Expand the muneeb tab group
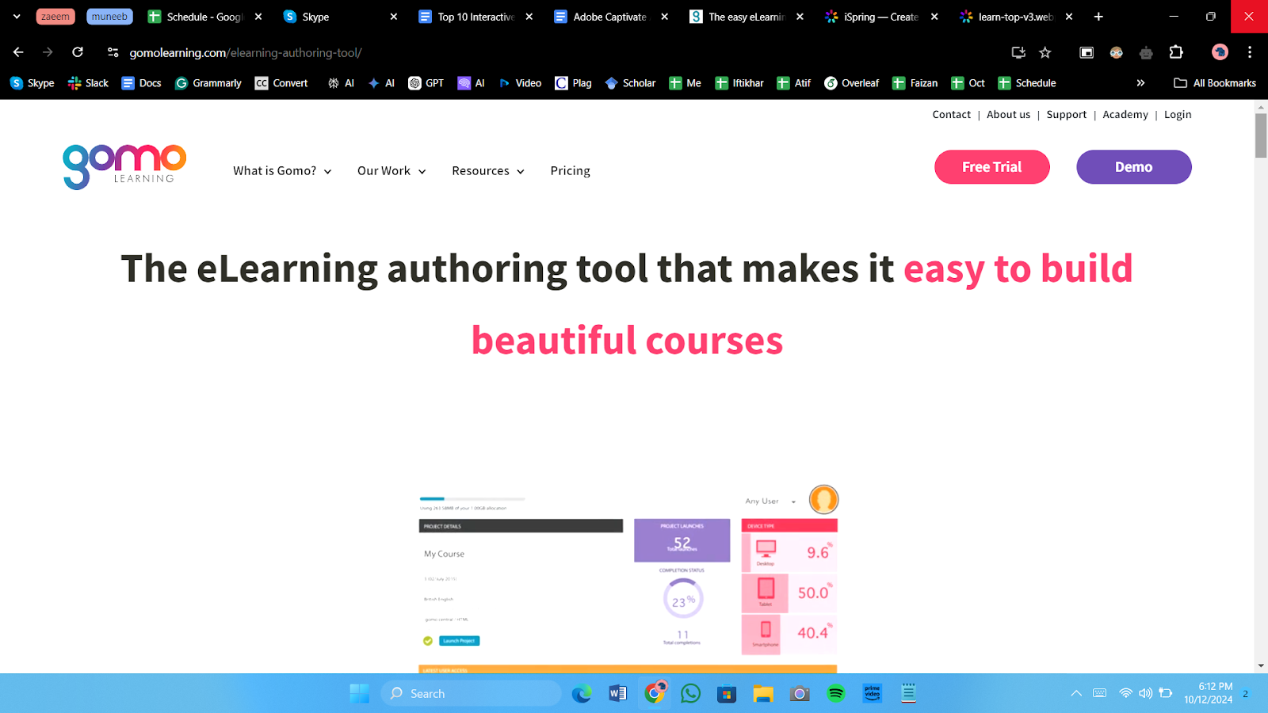This screenshot has height=713, width=1268. pyautogui.click(x=109, y=17)
